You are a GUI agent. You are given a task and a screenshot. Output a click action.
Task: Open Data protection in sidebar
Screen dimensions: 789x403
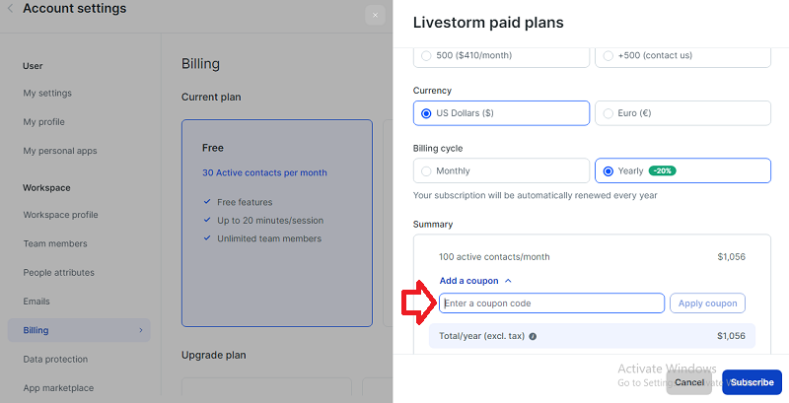[55, 360]
